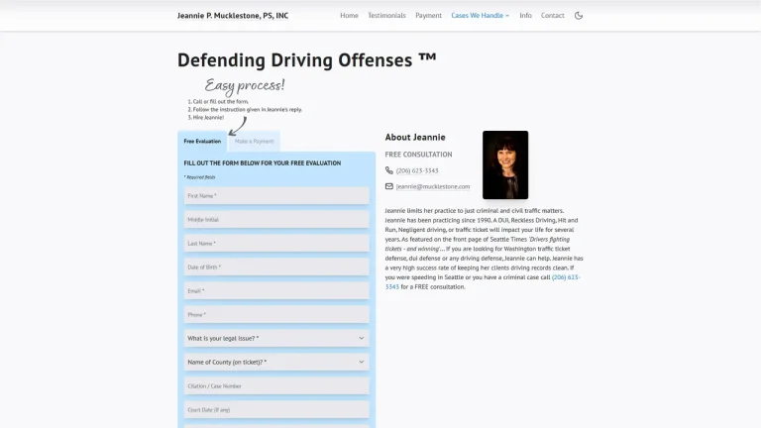This screenshot has height=428, width=761.
Task: Open the Payment nav item
Action: pyautogui.click(x=428, y=16)
